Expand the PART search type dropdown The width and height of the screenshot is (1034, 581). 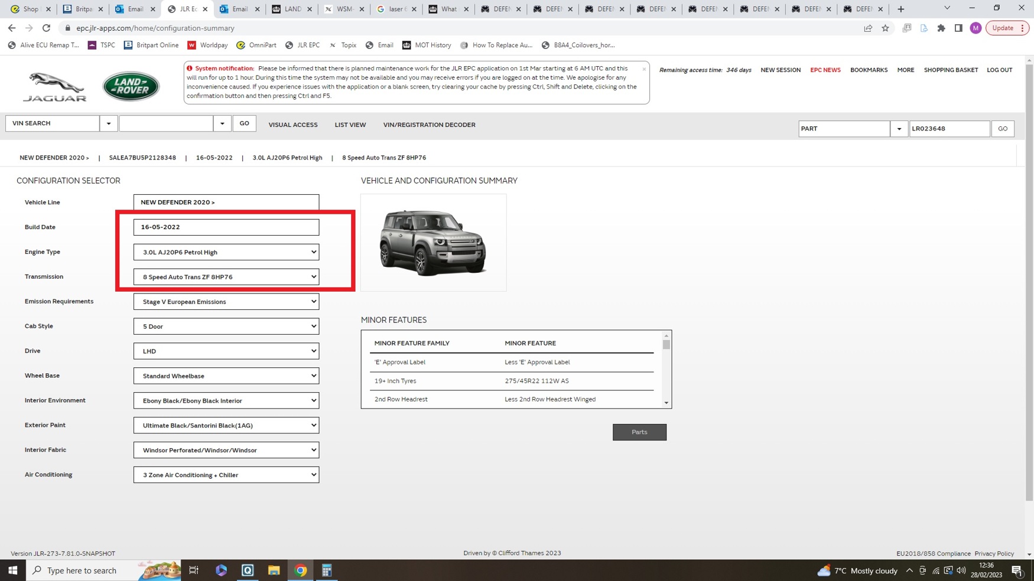(899, 129)
